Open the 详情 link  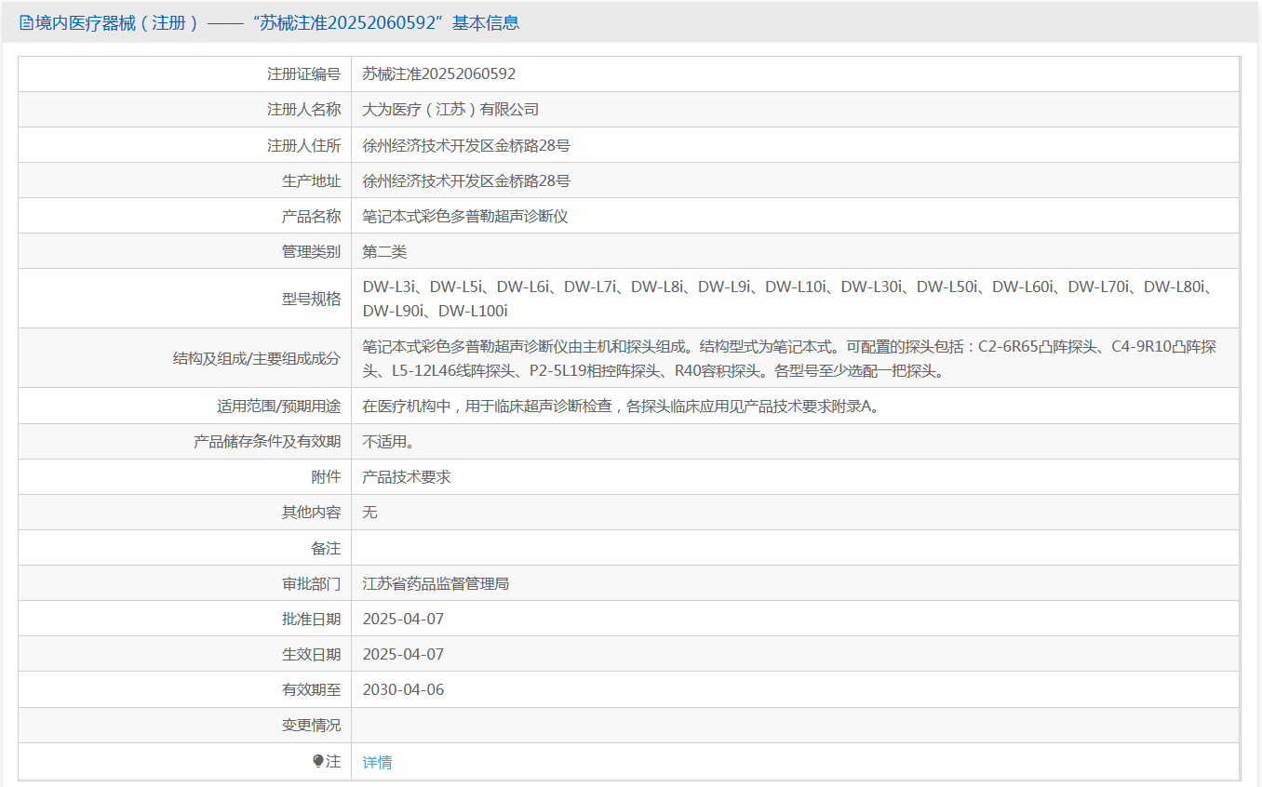pyautogui.click(x=377, y=762)
